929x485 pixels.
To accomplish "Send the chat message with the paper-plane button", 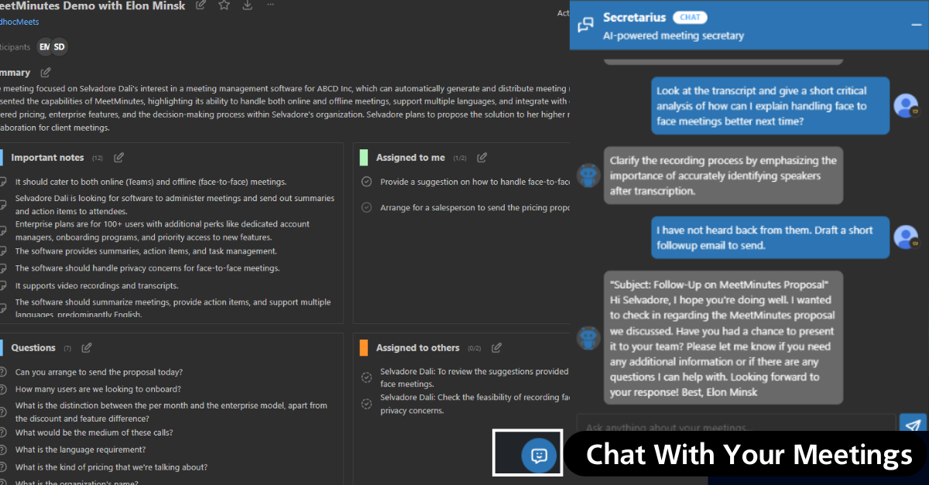I will pyautogui.click(x=913, y=426).
